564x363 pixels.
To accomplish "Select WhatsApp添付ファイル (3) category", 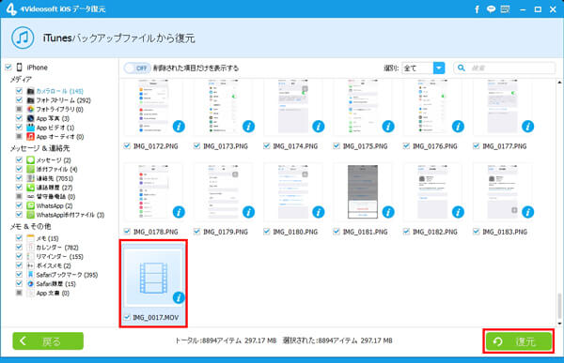I will [x=70, y=215].
